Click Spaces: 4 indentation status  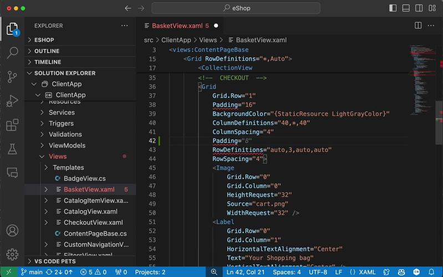point(287,272)
